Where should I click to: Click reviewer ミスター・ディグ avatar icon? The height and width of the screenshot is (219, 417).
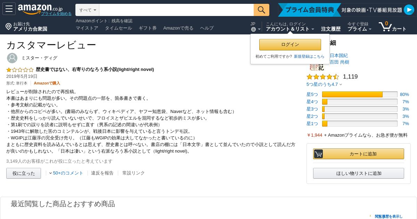pos(12,58)
